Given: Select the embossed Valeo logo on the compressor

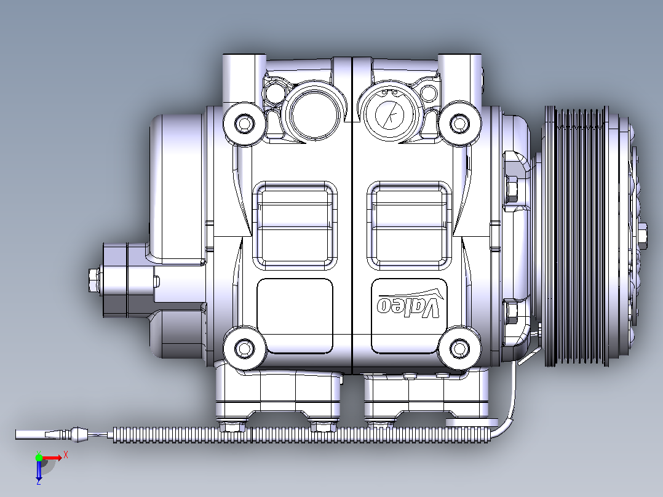Looking at the screenshot, I should (x=409, y=303).
